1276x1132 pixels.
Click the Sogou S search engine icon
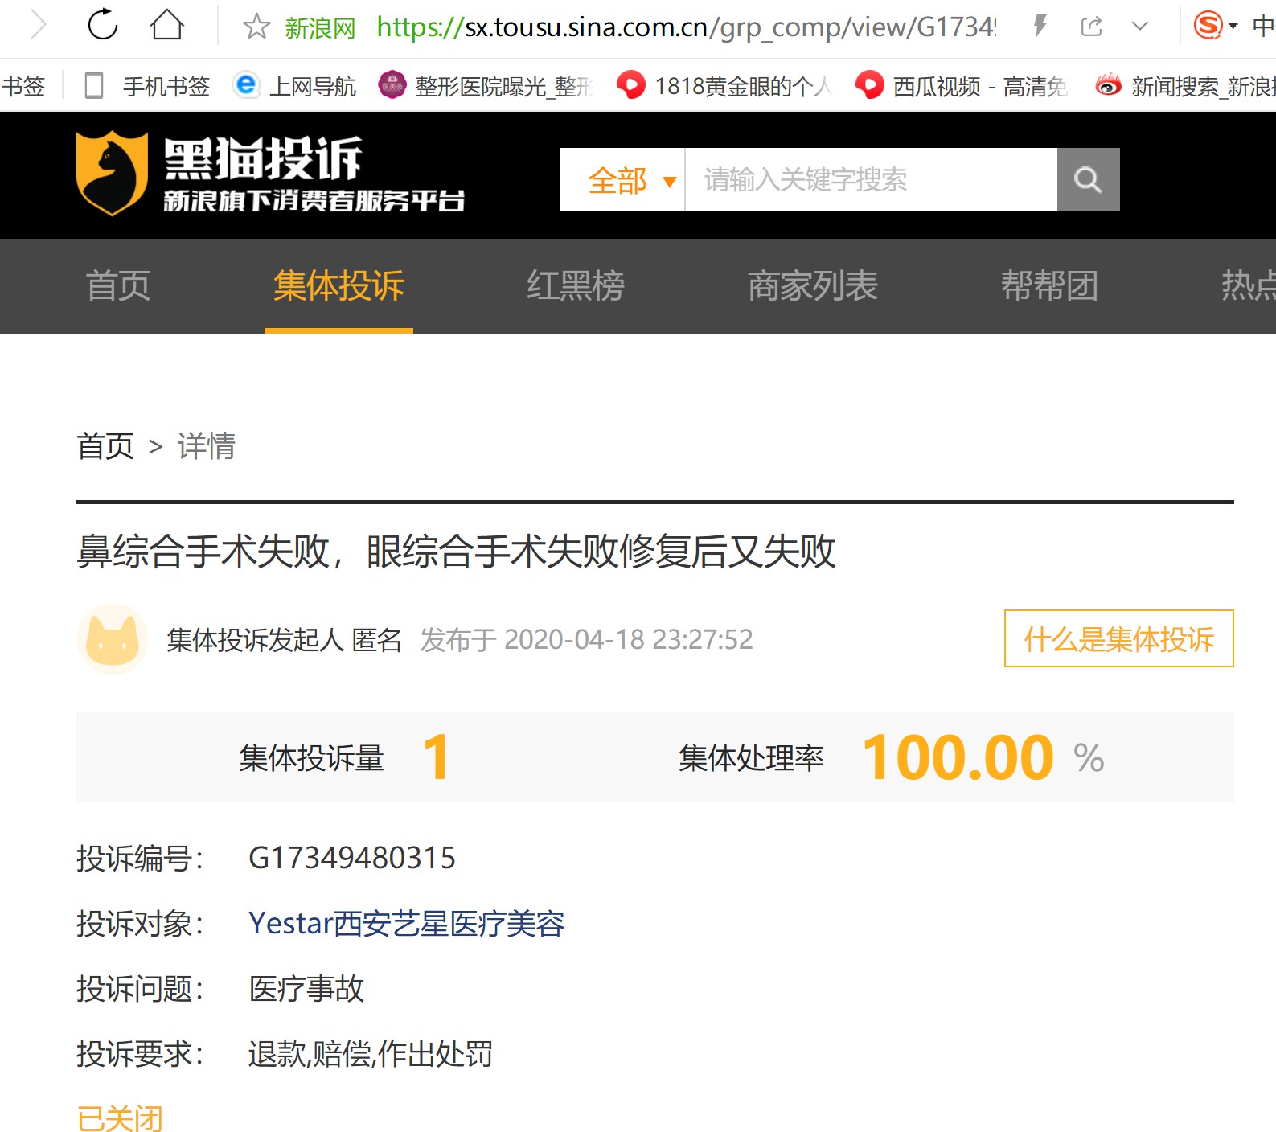point(1208,26)
